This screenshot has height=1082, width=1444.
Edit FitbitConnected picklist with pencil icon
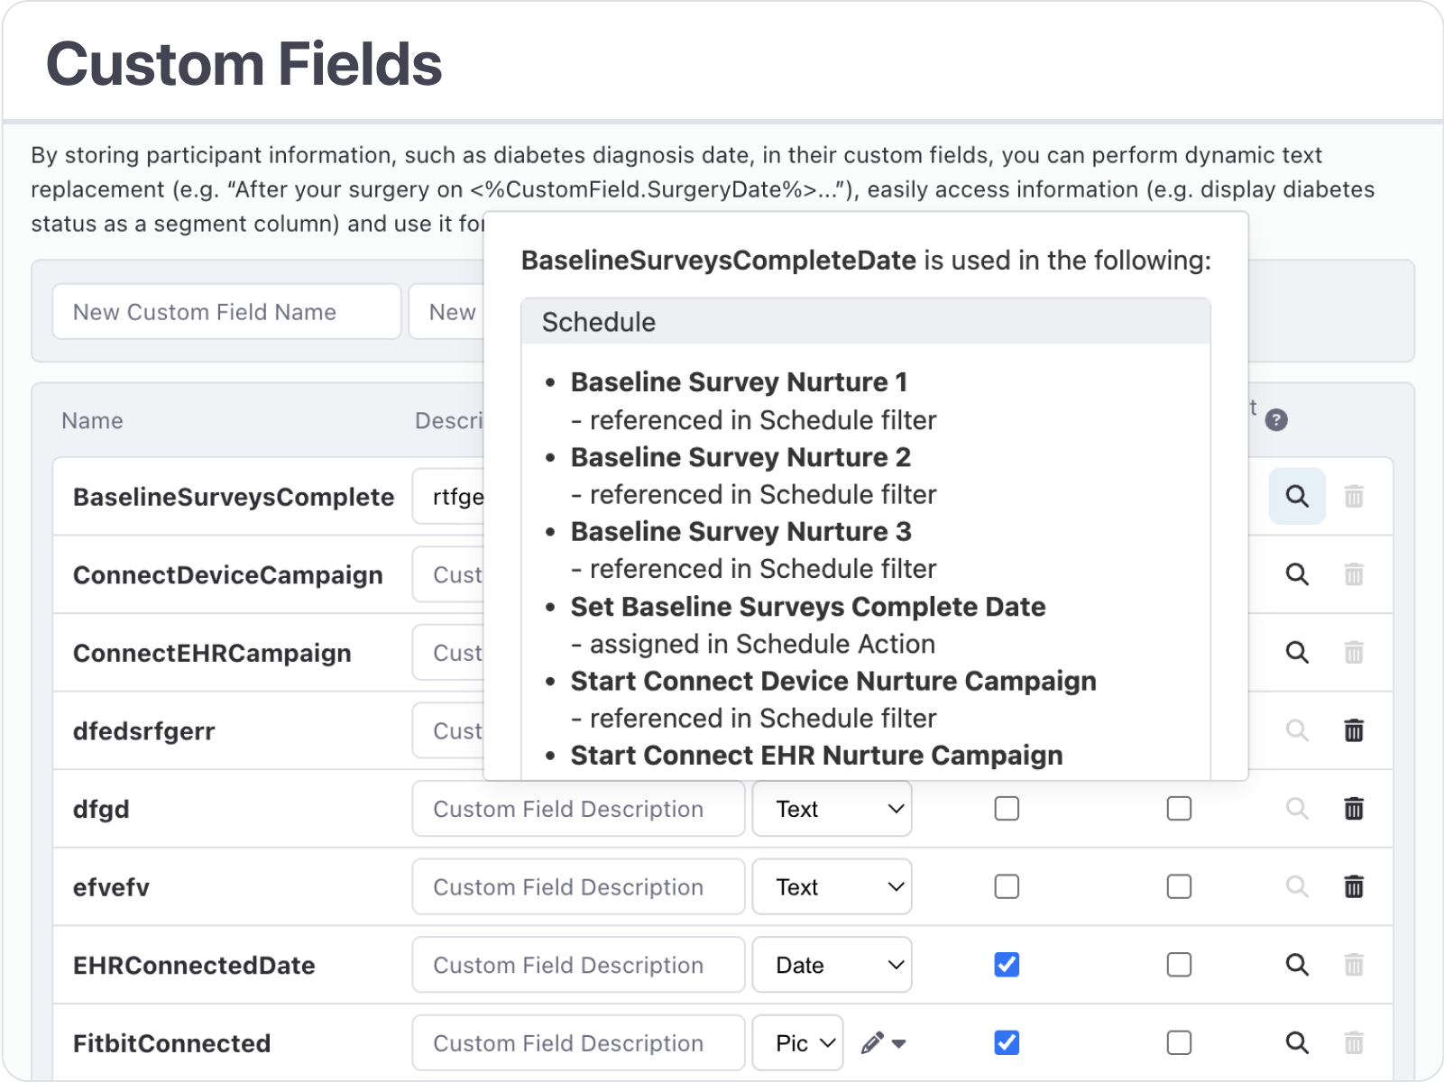(883, 1043)
